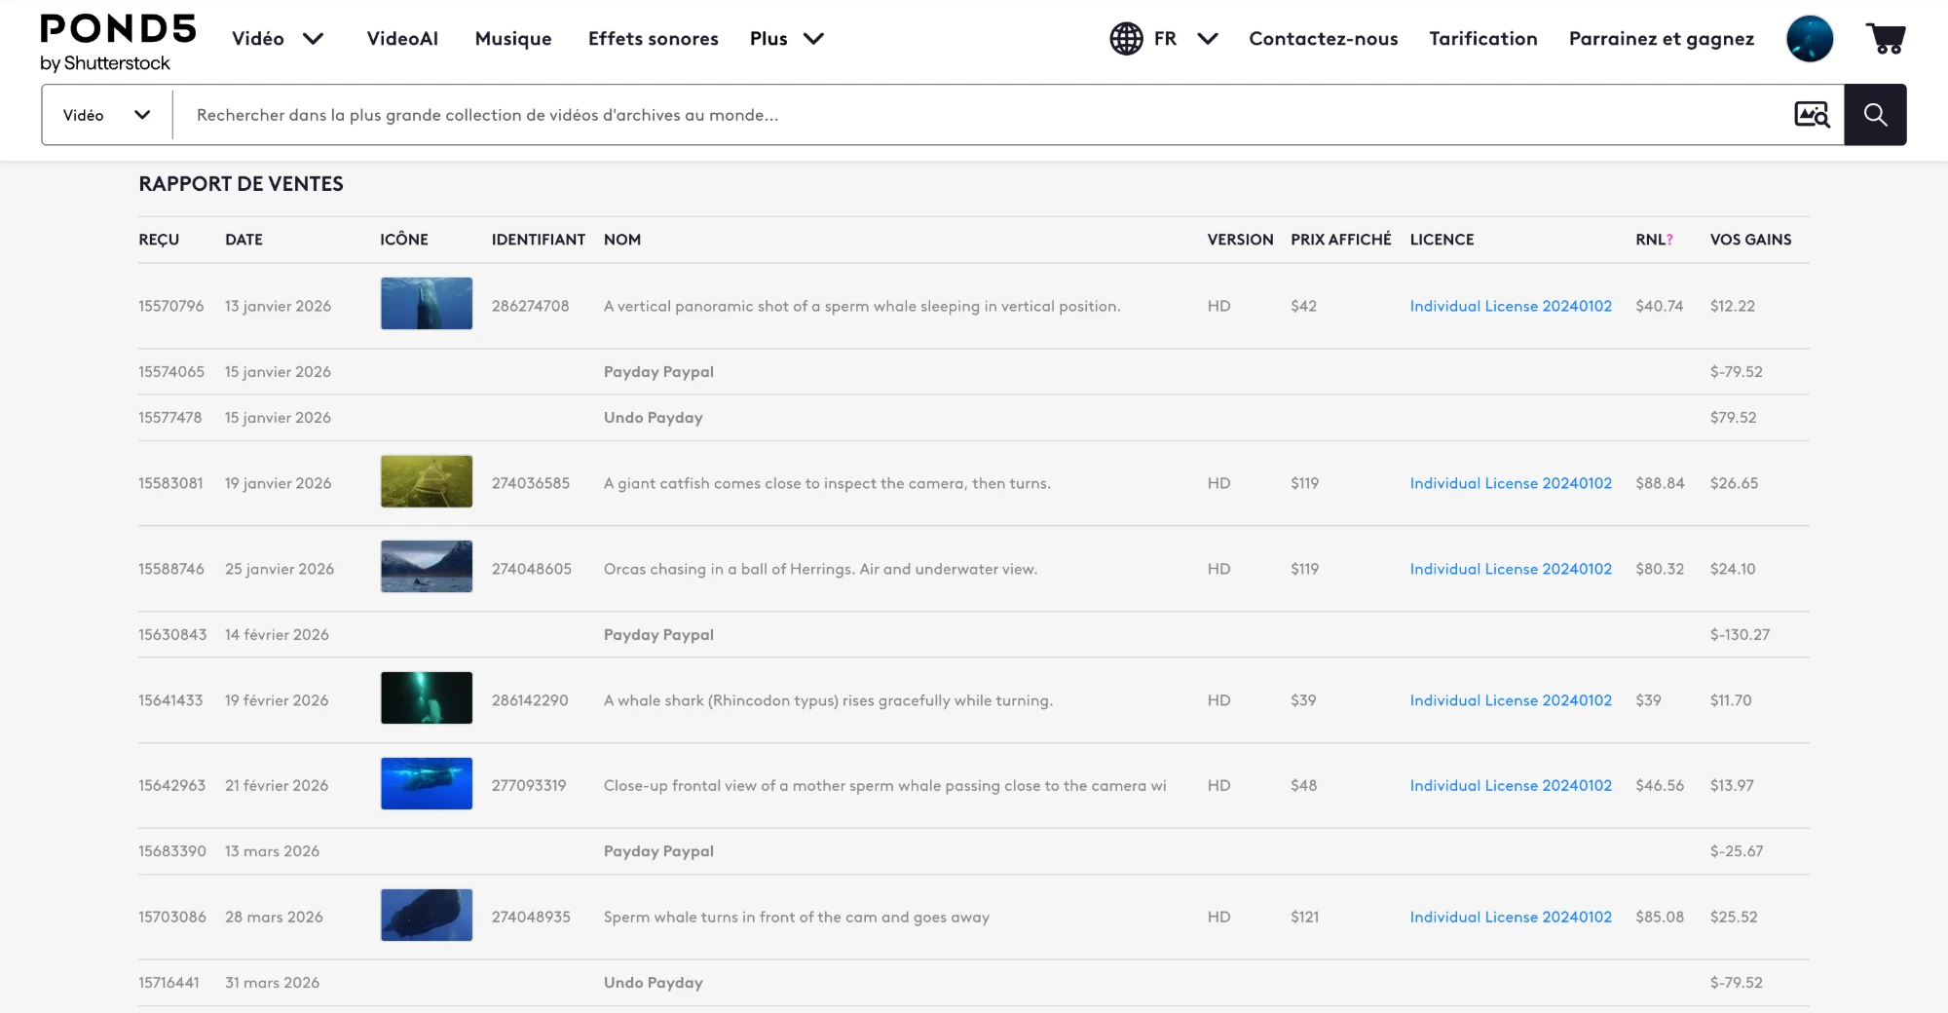Image resolution: width=1948 pixels, height=1013 pixels.
Task: Click the RNL question mark help
Action: coord(1669,240)
